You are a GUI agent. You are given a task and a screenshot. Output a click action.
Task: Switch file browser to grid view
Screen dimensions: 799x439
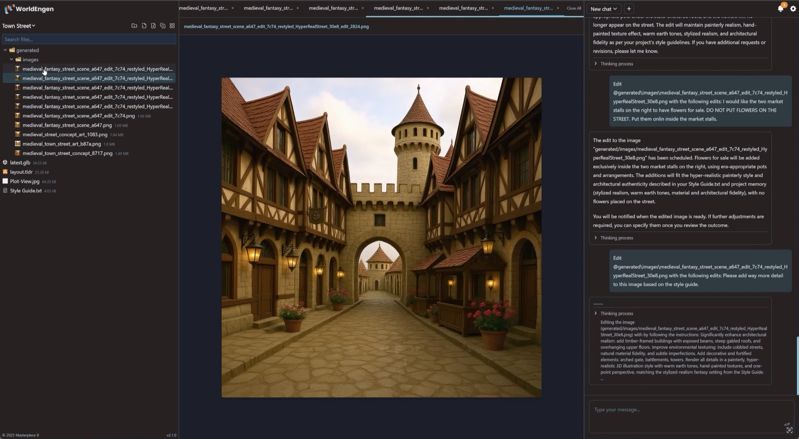click(x=172, y=26)
